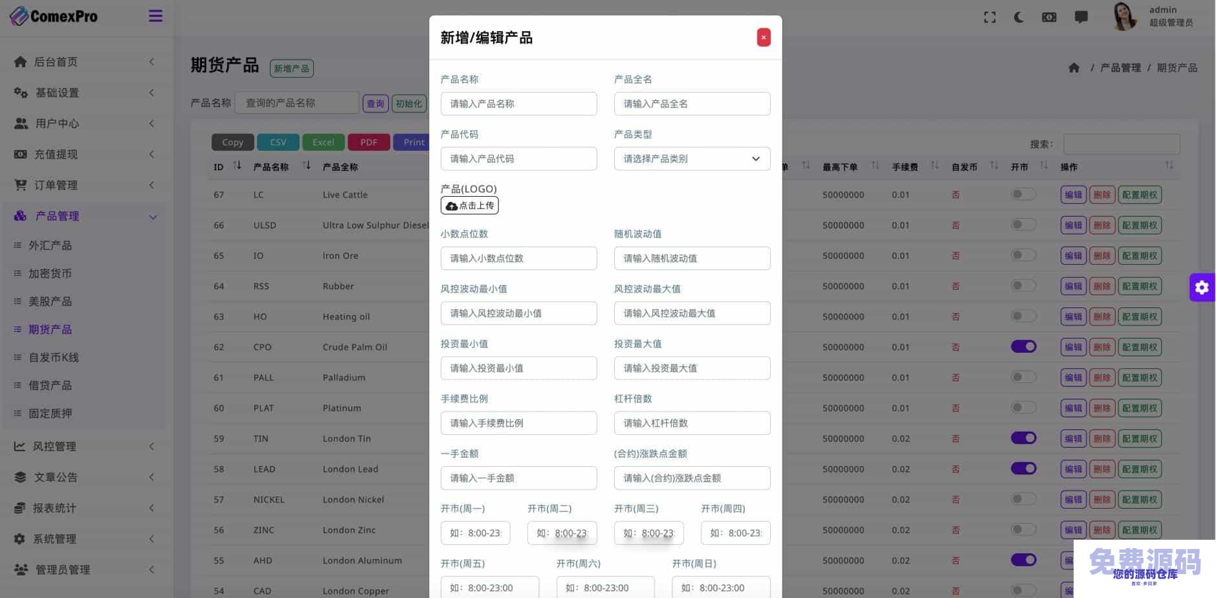Toggle fullscreen mode icon
The width and height of the screenshot is (1216, 598).
[989, 17]
